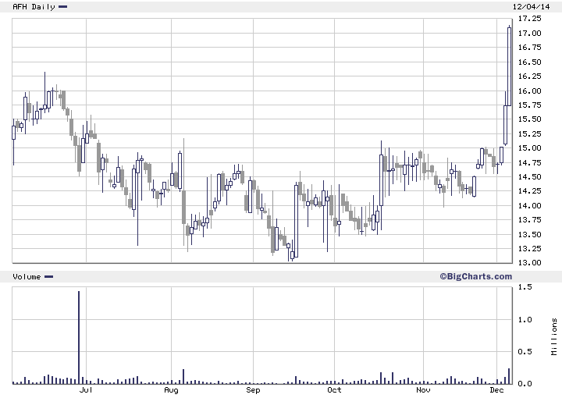The width and height of the screenshot is (562, 398).
Task: Click the Aug month label
Action: tap(171, 389)
